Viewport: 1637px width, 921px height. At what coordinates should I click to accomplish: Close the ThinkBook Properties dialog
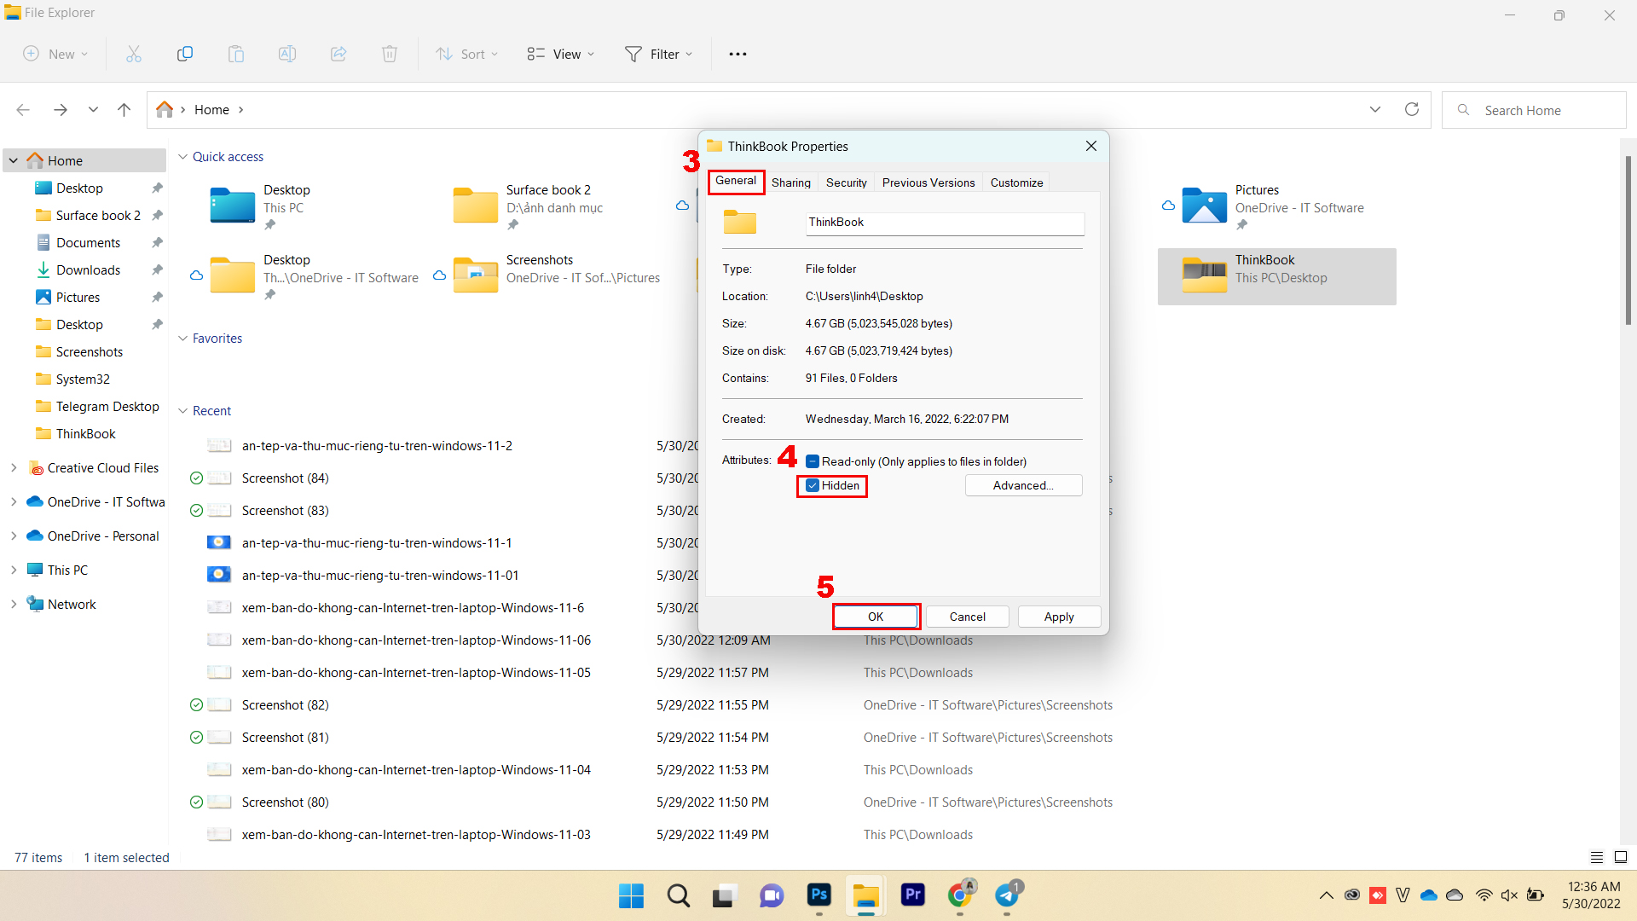[x=1090, y=147]
